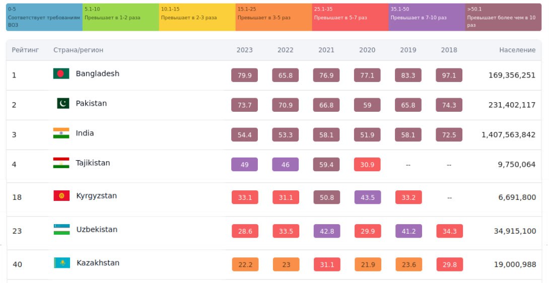Sort by the Население column header
Viewport: 549px width, 283px height.
click(x=517, y=50)
